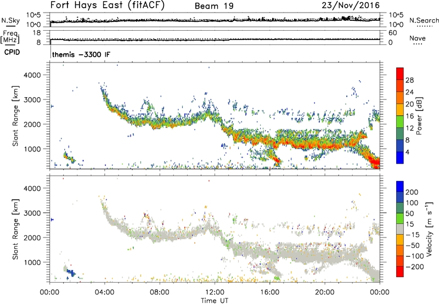
Task: Click the '24' power colorbar tick label
Action: (x=409, y=92)
